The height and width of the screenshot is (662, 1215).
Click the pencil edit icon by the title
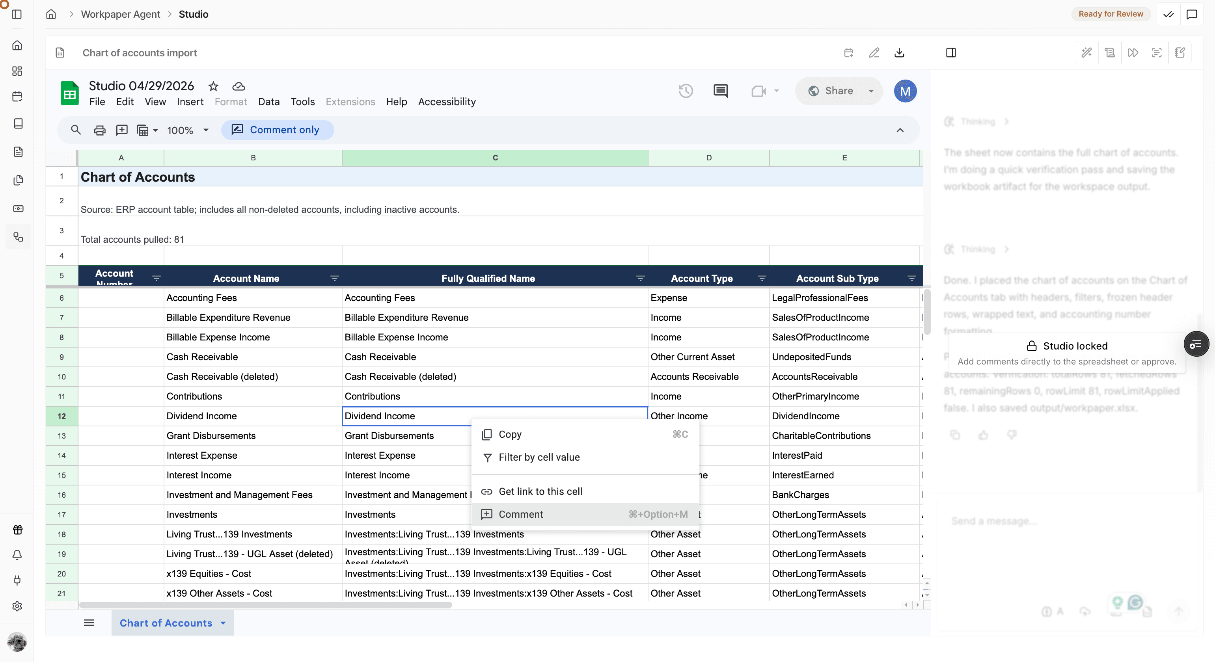tap(874, 52)
